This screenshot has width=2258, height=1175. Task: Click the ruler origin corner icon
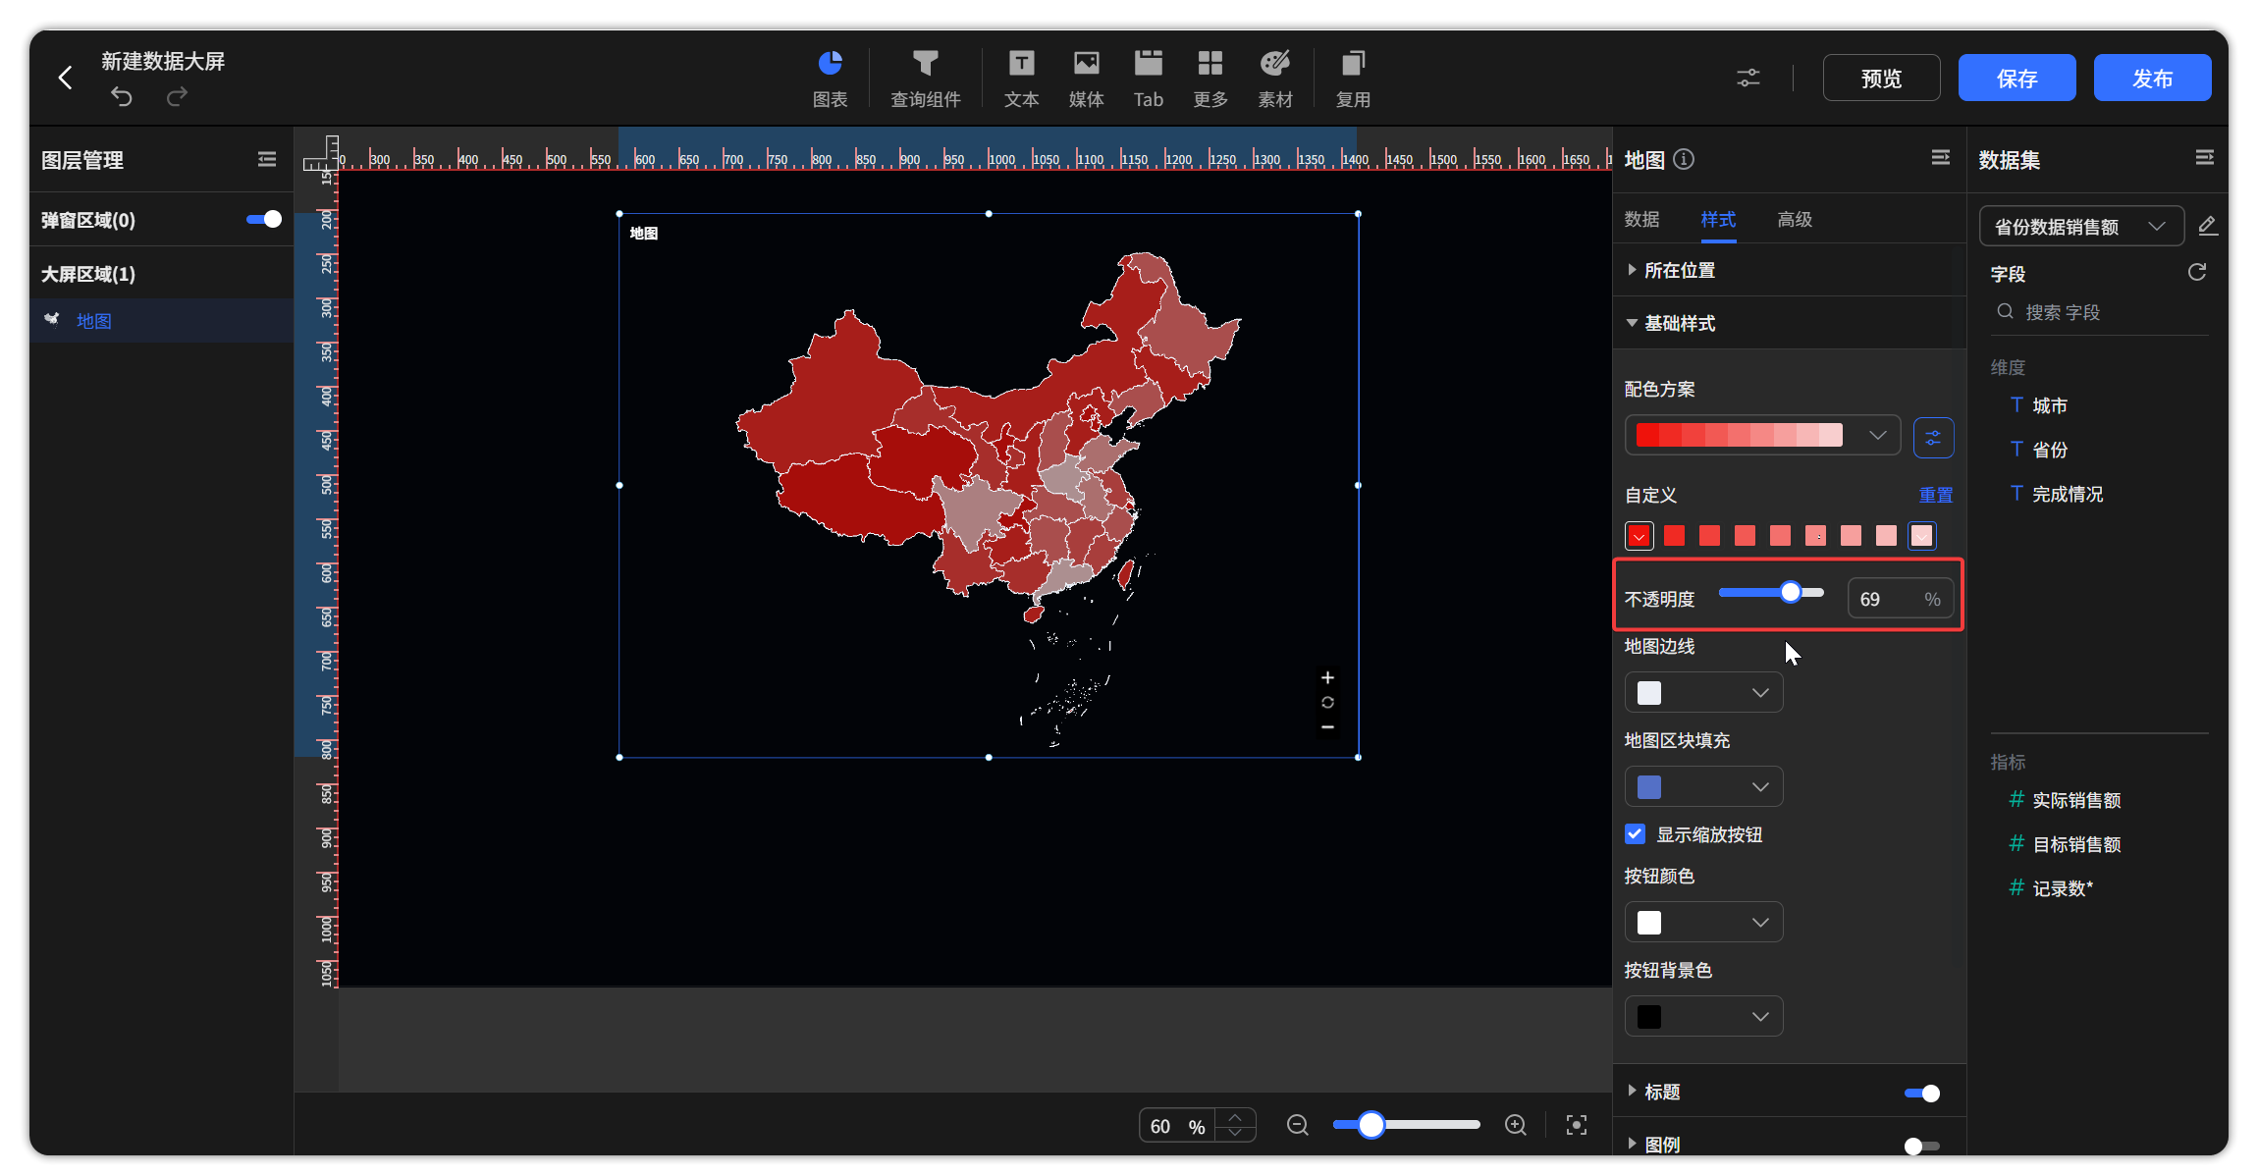pyautogui.click(x=320, y=153)
